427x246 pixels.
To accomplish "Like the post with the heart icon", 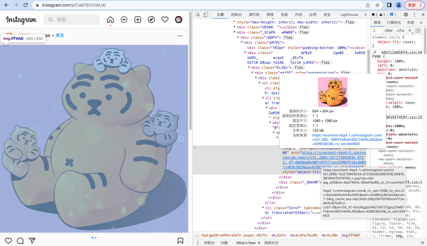I will pyautogui.click(x=8, y=240).
